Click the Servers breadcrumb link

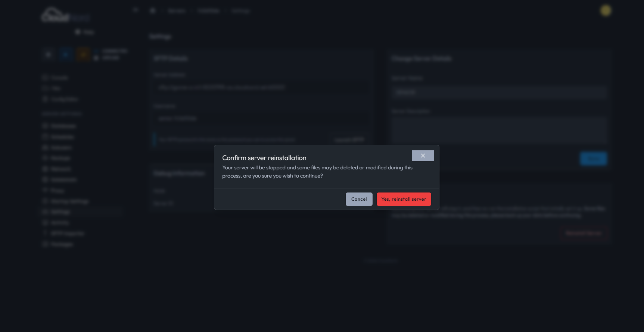[x=177, y=11]
